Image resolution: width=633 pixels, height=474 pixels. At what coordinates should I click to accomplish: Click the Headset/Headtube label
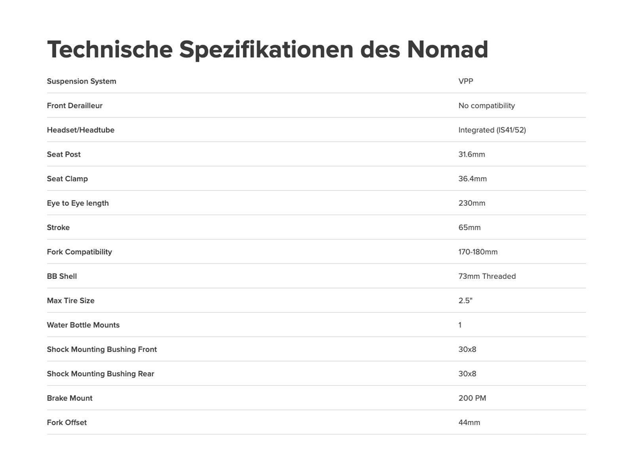click(80, 130)
